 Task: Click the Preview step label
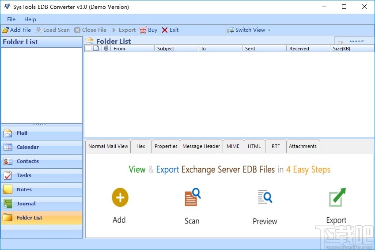pos(265,221)
